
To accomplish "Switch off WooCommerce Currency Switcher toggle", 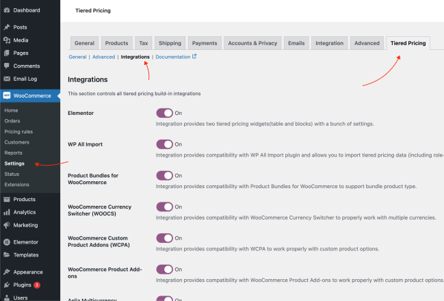I will coord(164,207).
